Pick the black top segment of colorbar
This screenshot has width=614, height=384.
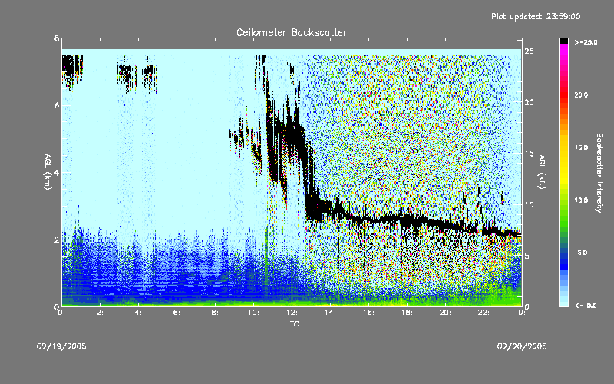tap(563, 41)
